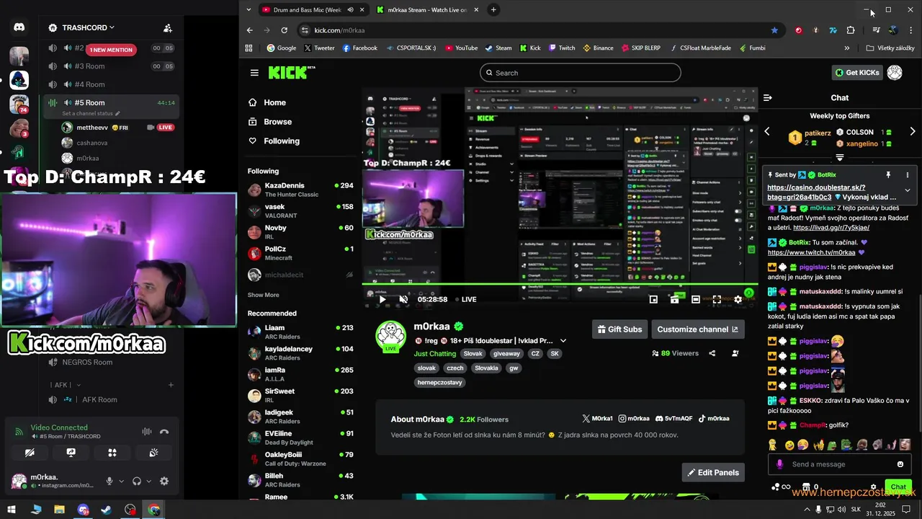Open Discord direct messages home icon
Viewport: 922px width, 519px height.
point(19,27)
